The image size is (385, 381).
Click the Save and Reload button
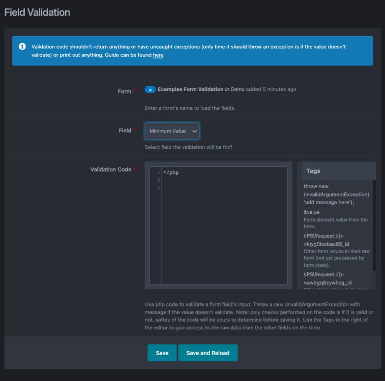[x=208, y=353]
